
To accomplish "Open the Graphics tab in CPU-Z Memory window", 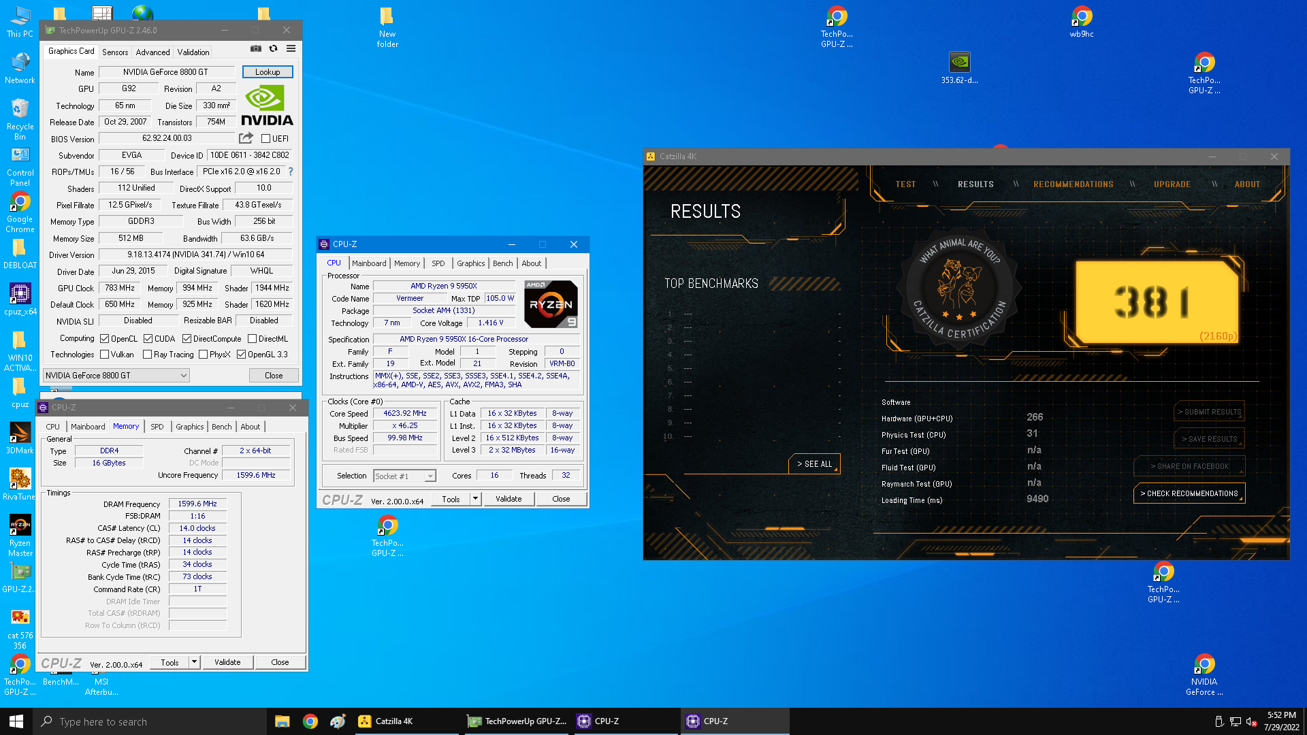I will coord(190,427).
